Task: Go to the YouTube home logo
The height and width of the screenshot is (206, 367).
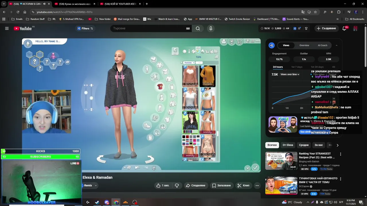Action: tap(23, 28)
